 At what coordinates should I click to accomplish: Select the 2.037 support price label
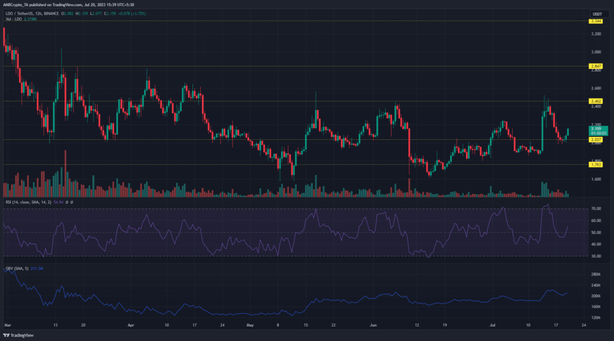(x=597, y=139)
